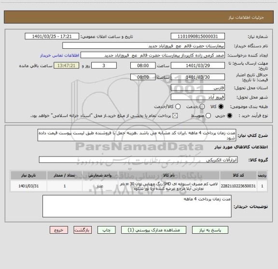278x269 pixels.
Task: Toggle the اسناد خزانه اسلامی payment checkbox
Action: pyautogui.click(x=175, y=116)
